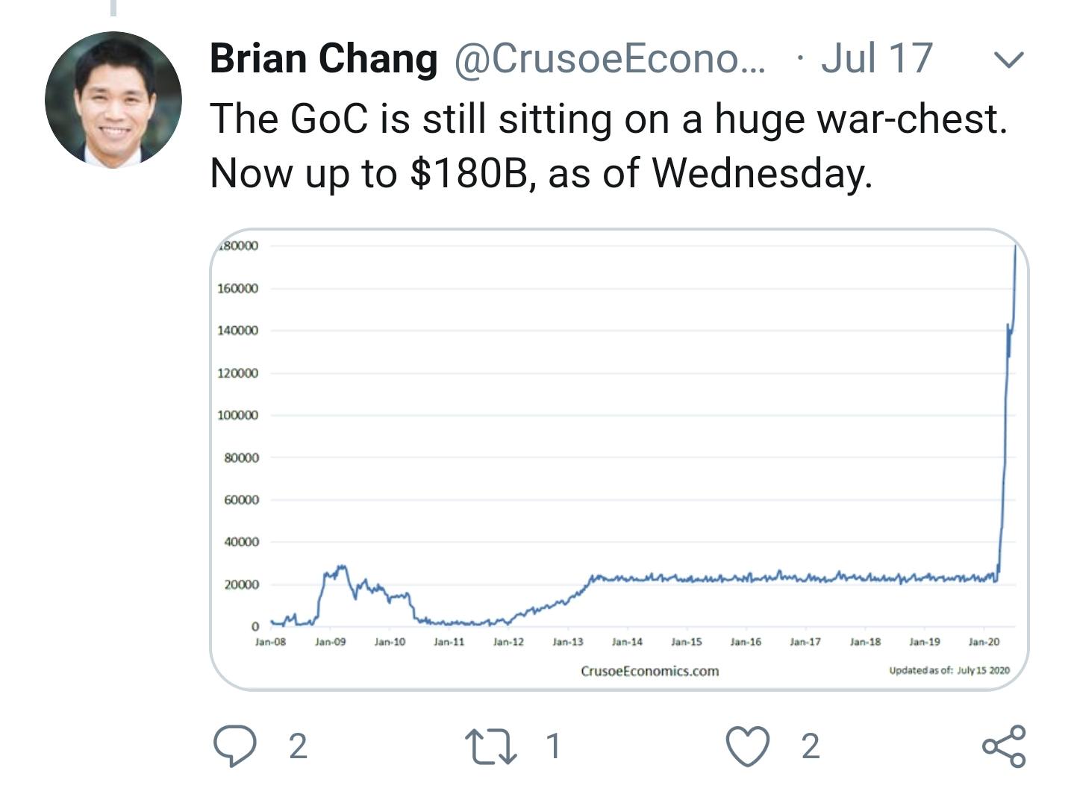This screenshot has width=1074, height=800.
Task: Select the chart's peak at 180000
Action: (x=1015, y=246)
